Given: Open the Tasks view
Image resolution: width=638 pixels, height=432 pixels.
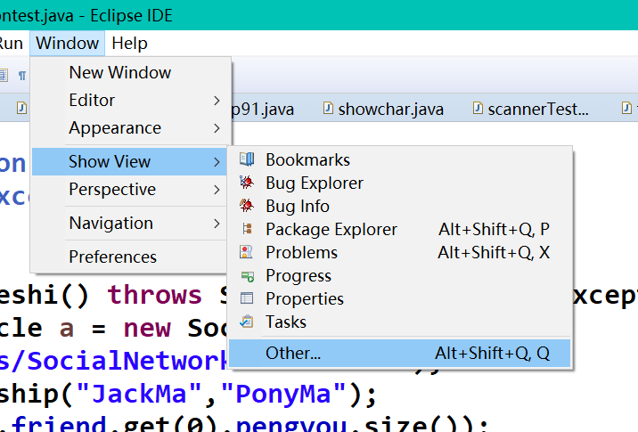Looking at the screenshot, I should (x=400, y=322).
